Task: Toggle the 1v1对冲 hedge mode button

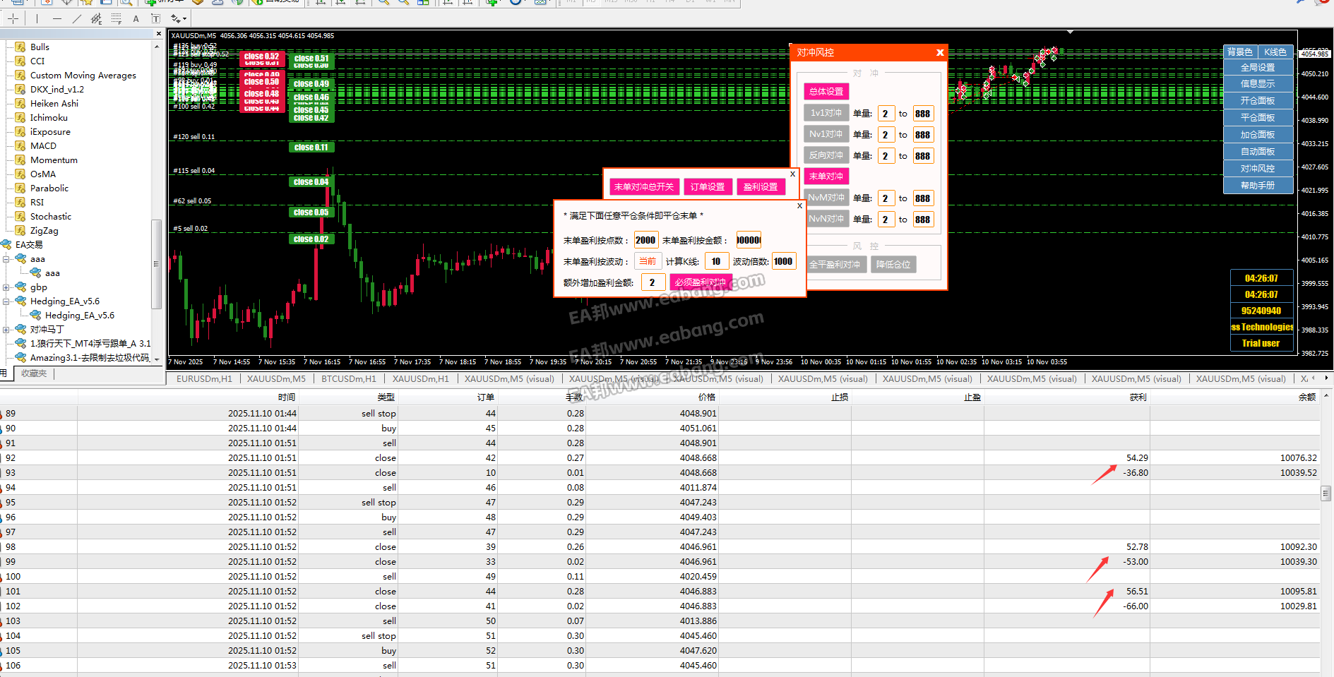Action: click(x=826, y=113)
